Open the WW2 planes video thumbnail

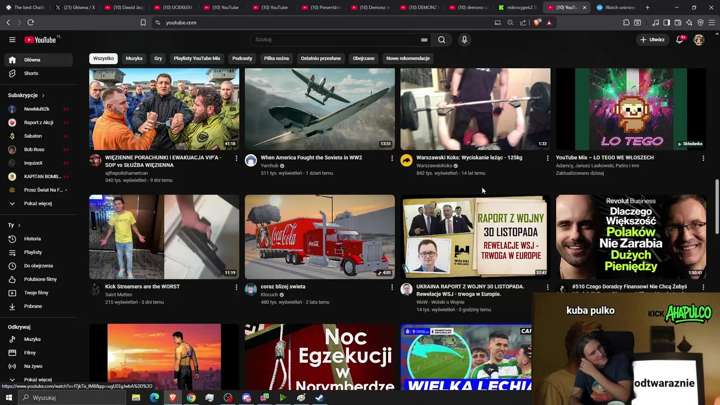click(x=319, y=109)
